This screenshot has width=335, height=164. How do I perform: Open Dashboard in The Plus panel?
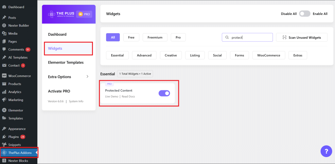point(57,34)
